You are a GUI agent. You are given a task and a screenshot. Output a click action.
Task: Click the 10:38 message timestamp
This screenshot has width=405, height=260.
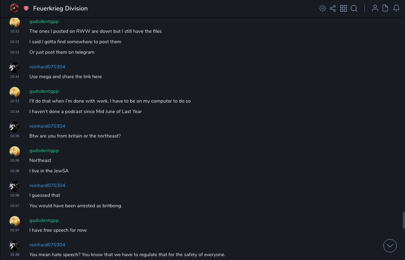[x=15, y=255]
